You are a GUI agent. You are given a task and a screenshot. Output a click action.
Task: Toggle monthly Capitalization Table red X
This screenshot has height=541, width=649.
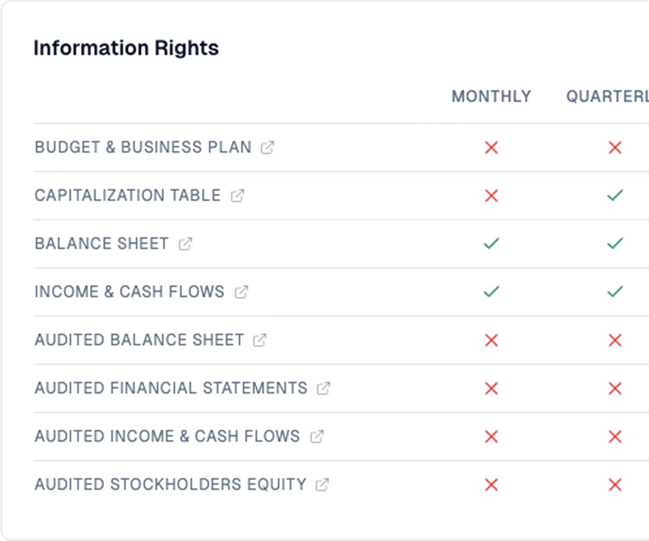(491, 196)
